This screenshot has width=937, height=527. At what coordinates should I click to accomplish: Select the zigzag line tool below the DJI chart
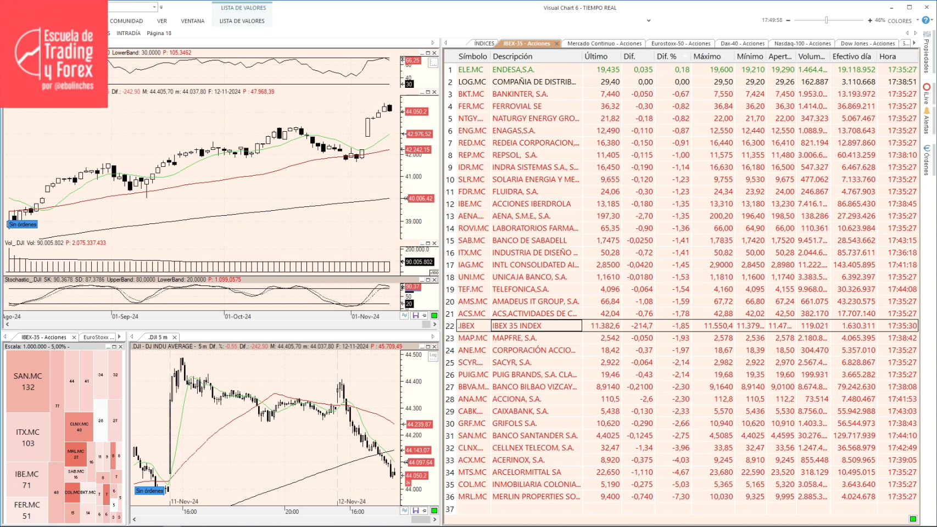404,510
